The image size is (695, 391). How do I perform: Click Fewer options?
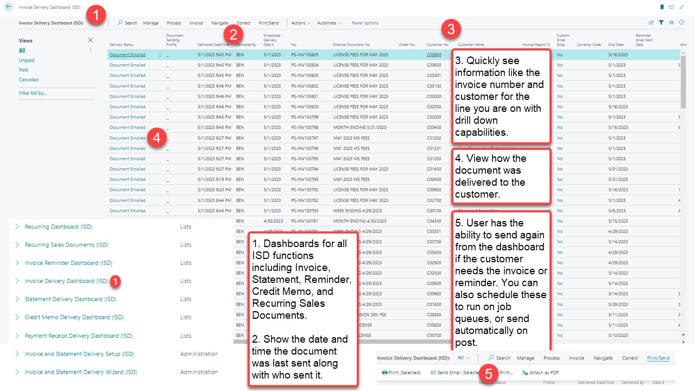365,23
